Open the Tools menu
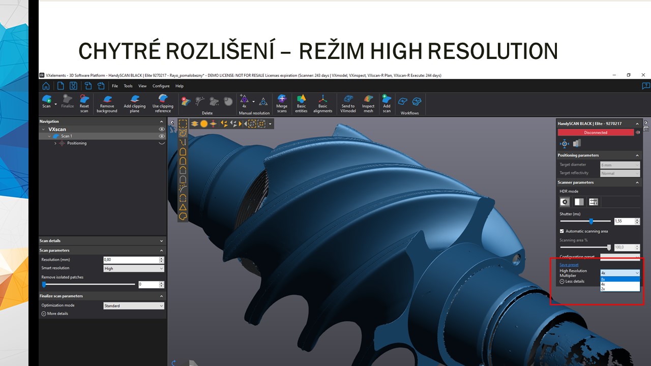The width and height of the screenshot is (651, 366). [128, 86]
